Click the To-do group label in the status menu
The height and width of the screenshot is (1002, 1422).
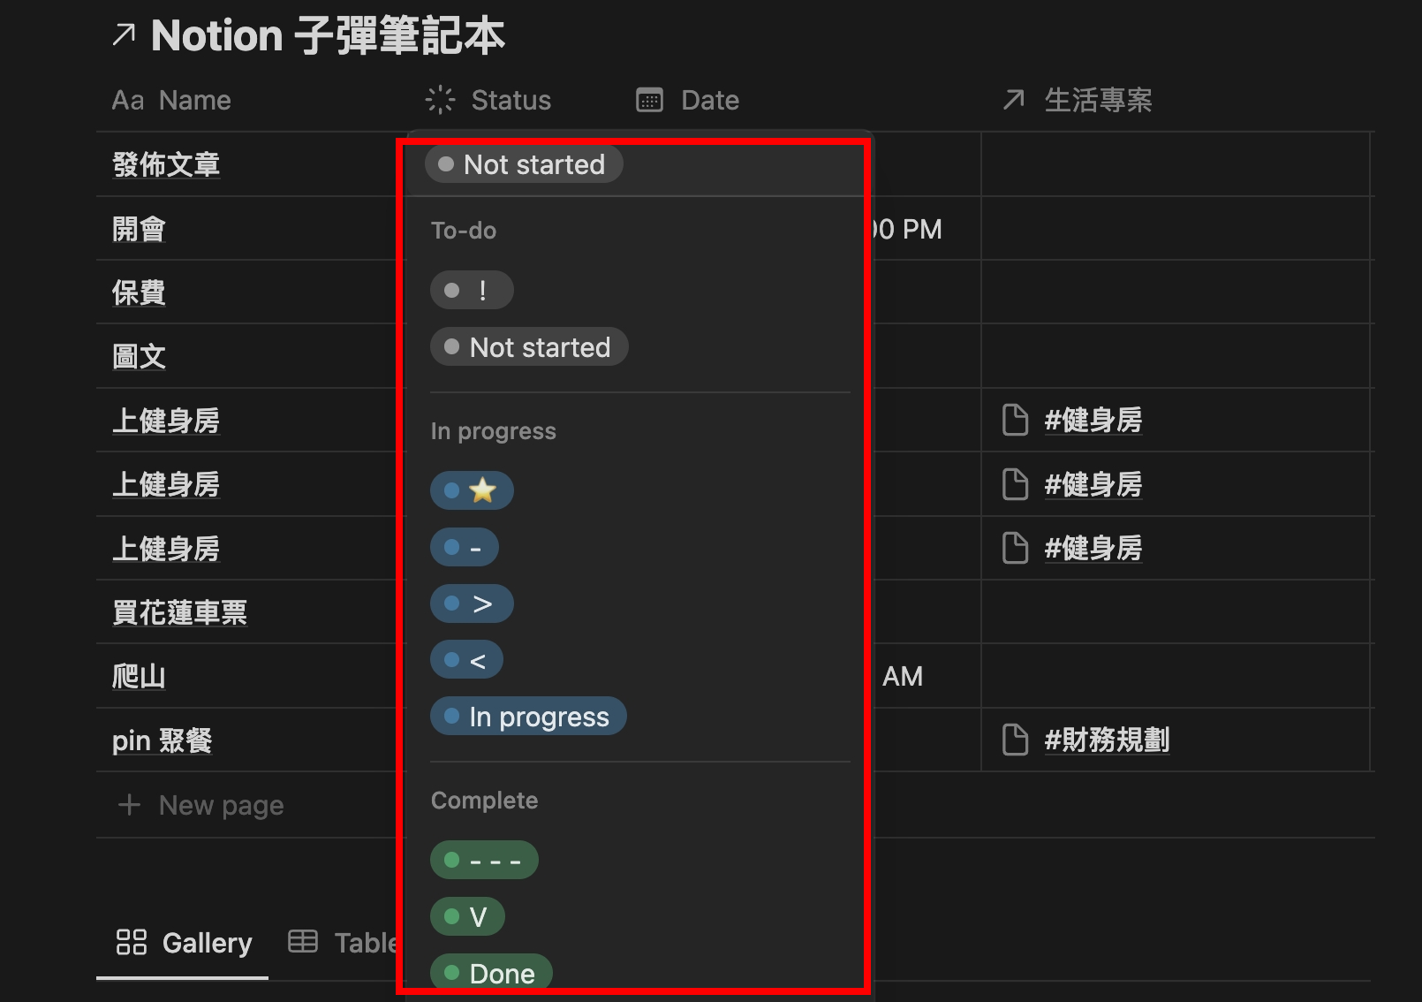[464, 231]
